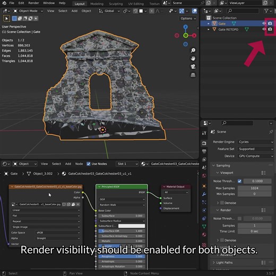
Task: Click the X axis navigation gizmo
Action: click(x=194, y=36)
